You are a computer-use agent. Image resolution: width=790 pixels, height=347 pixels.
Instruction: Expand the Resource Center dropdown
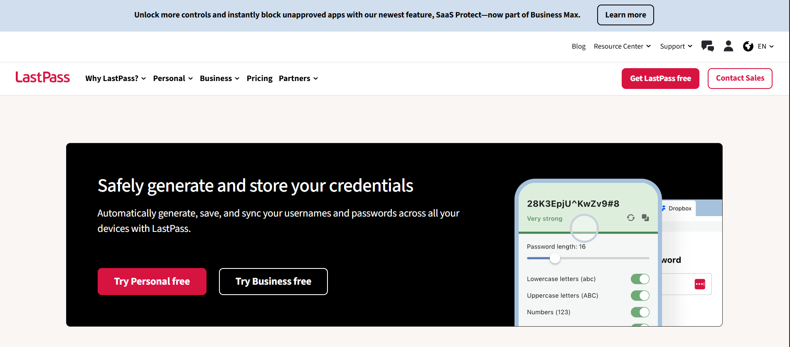(x=622, y=47)
